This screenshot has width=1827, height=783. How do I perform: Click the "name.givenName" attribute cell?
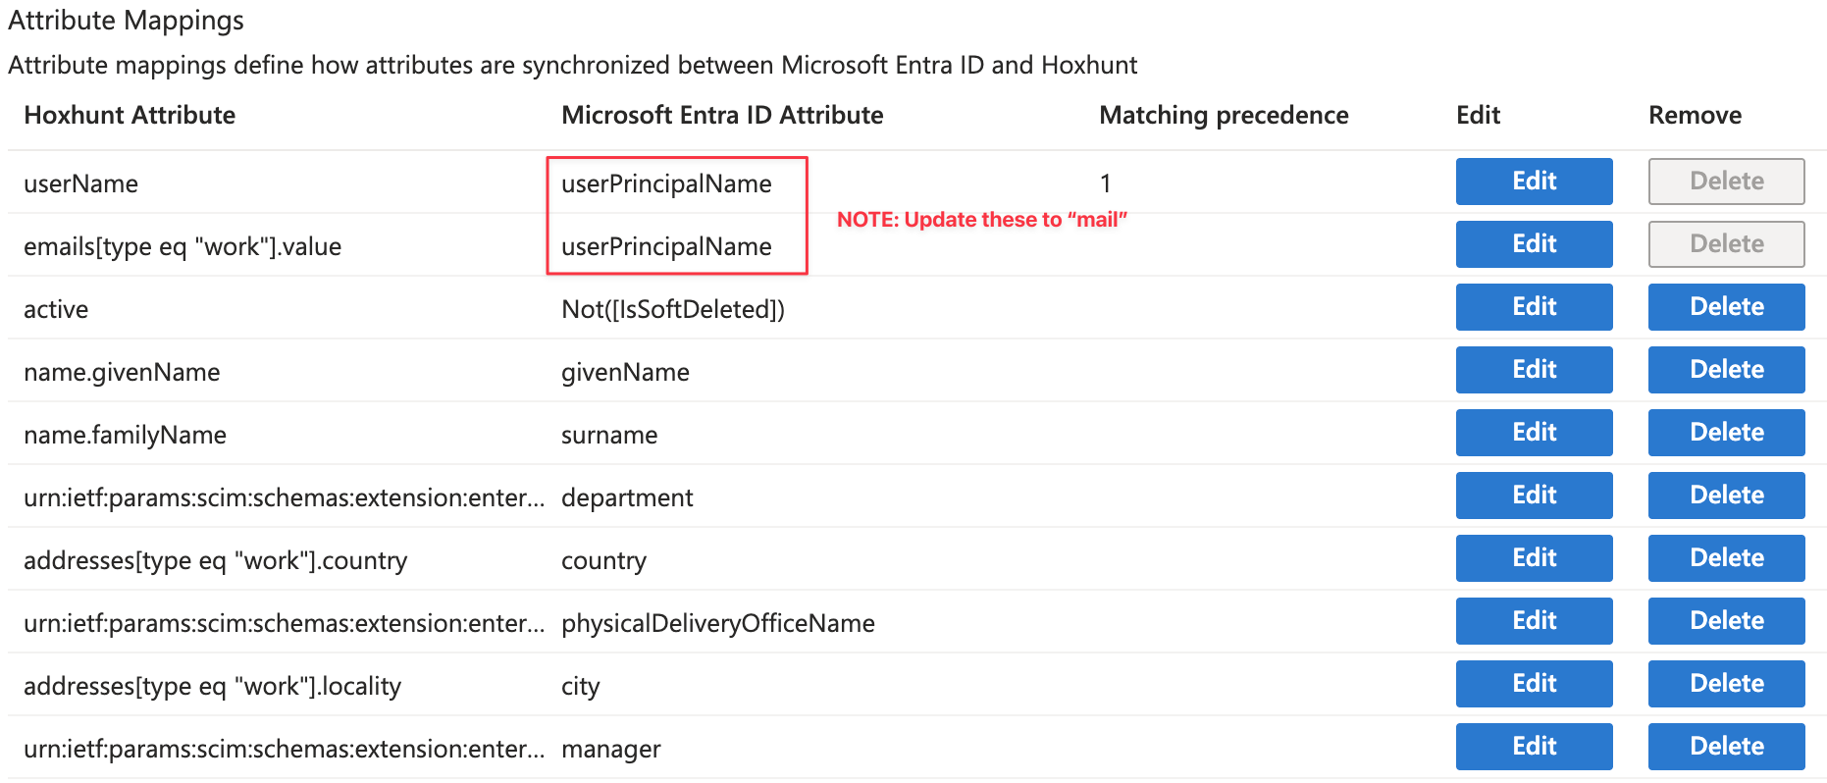[122, 372]
